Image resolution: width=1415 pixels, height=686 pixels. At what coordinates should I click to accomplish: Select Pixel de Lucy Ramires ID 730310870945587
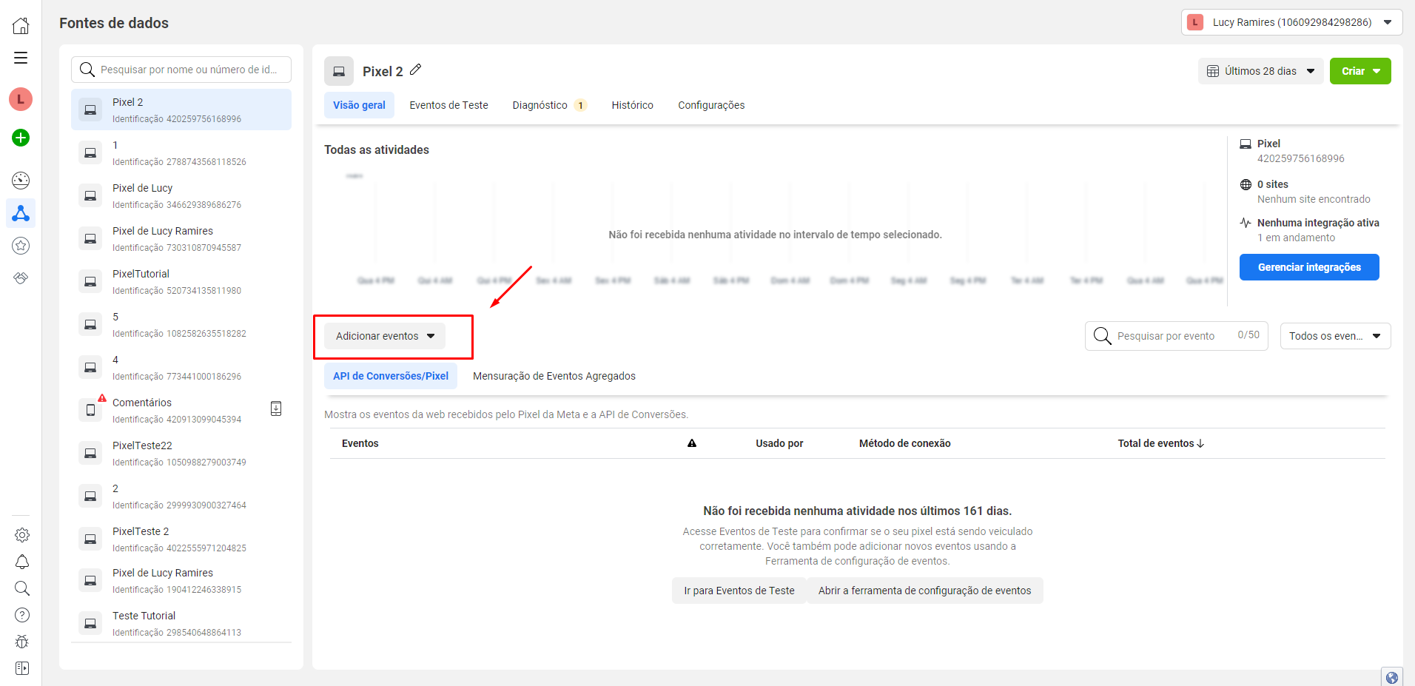[x=181, y=238]
